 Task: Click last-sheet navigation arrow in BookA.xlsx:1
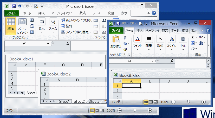[22, 93]
